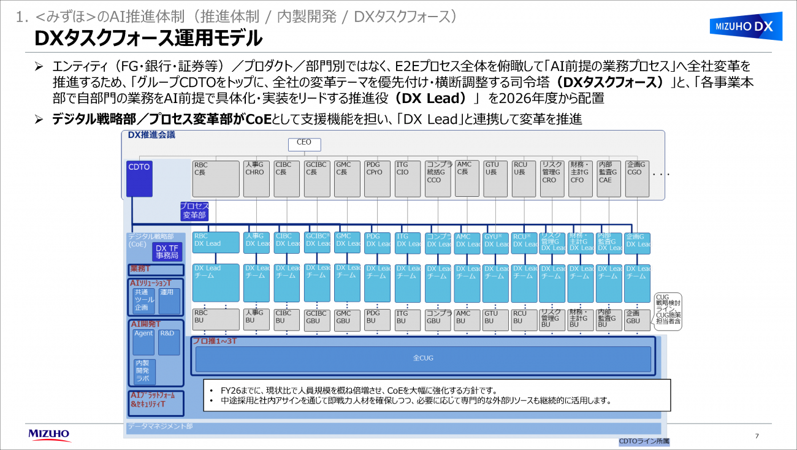This screenshot has width=797, height=450.
Task: Click the CUG戦略検討 callout bubble
Action: coord(668,311)
